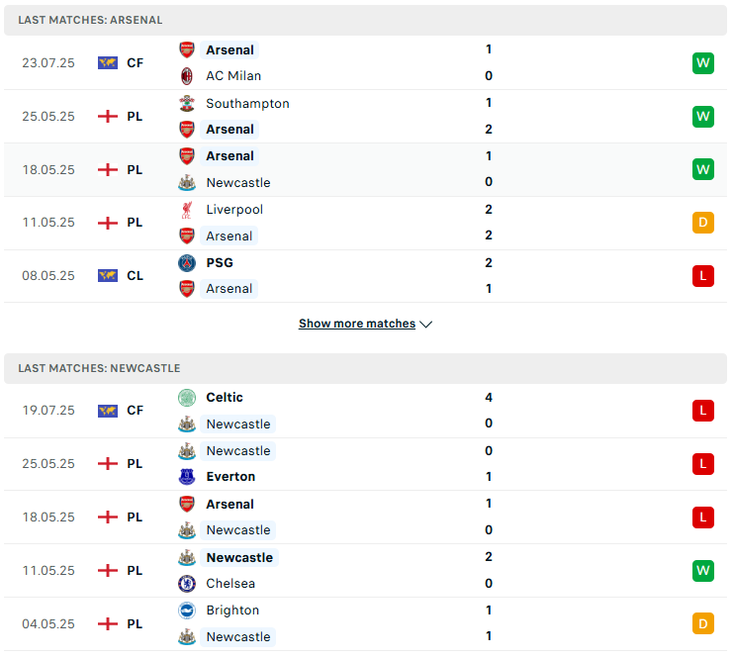Click the Southampton club crest
Screen dimensions: 732x659
click(187, 103)
